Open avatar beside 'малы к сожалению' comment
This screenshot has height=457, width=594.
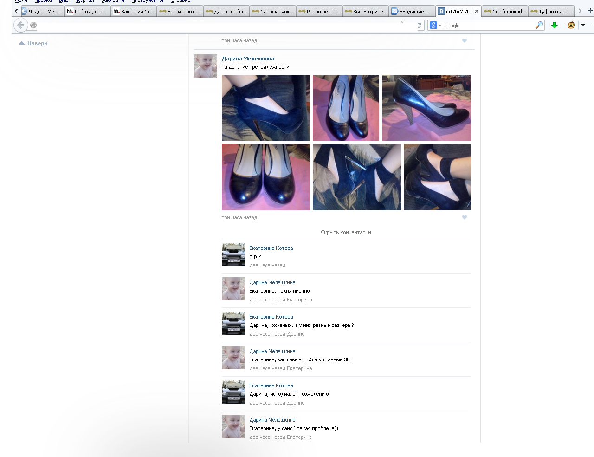click(x=233, y=392)
